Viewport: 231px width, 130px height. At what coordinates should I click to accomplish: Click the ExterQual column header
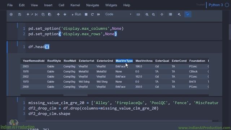[162, 61]
